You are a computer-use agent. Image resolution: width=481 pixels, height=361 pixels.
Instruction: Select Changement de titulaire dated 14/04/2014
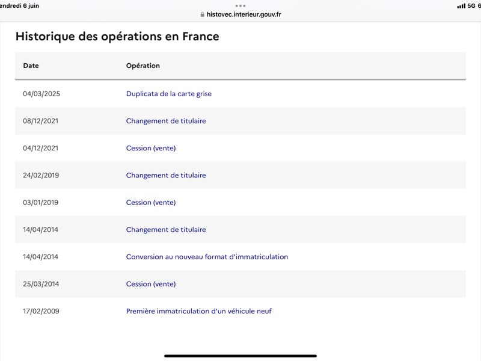pos(166,230)
